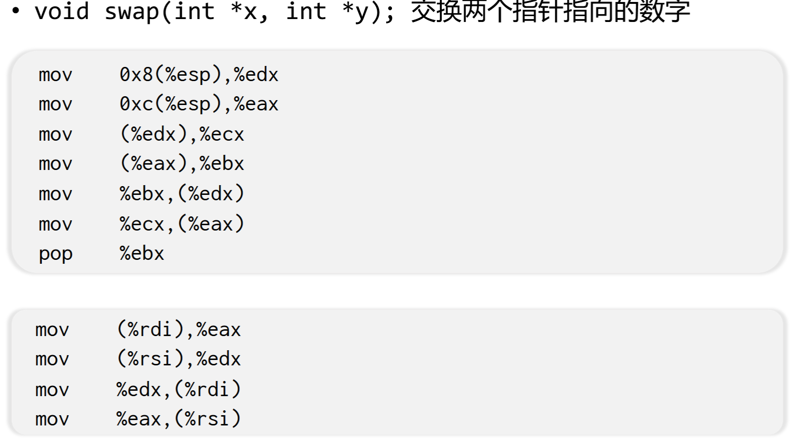
Task: Click the line mov (%edx),%ecx
Action: [x=141, y=134]
